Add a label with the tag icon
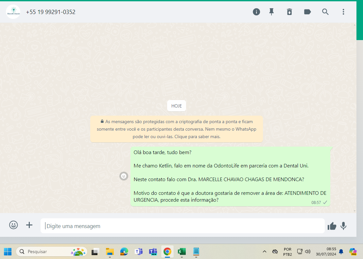This screenshot has width=363, height=259. tap(307, 12)
